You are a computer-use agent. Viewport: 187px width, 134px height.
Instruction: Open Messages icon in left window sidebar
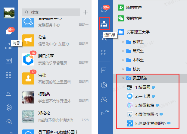pyautogui.click(x=9, y=32)
